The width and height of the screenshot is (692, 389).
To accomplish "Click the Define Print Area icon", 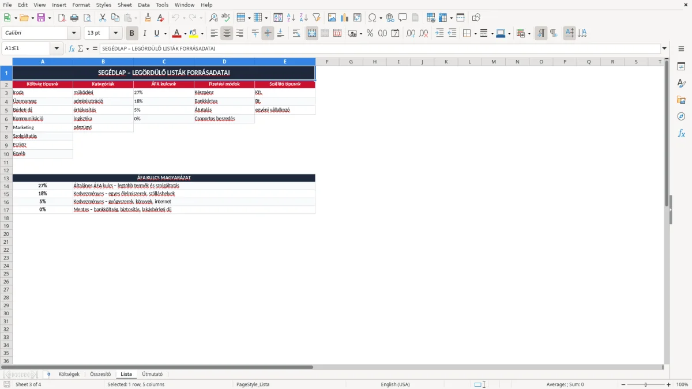I will (x=431, y=18).
